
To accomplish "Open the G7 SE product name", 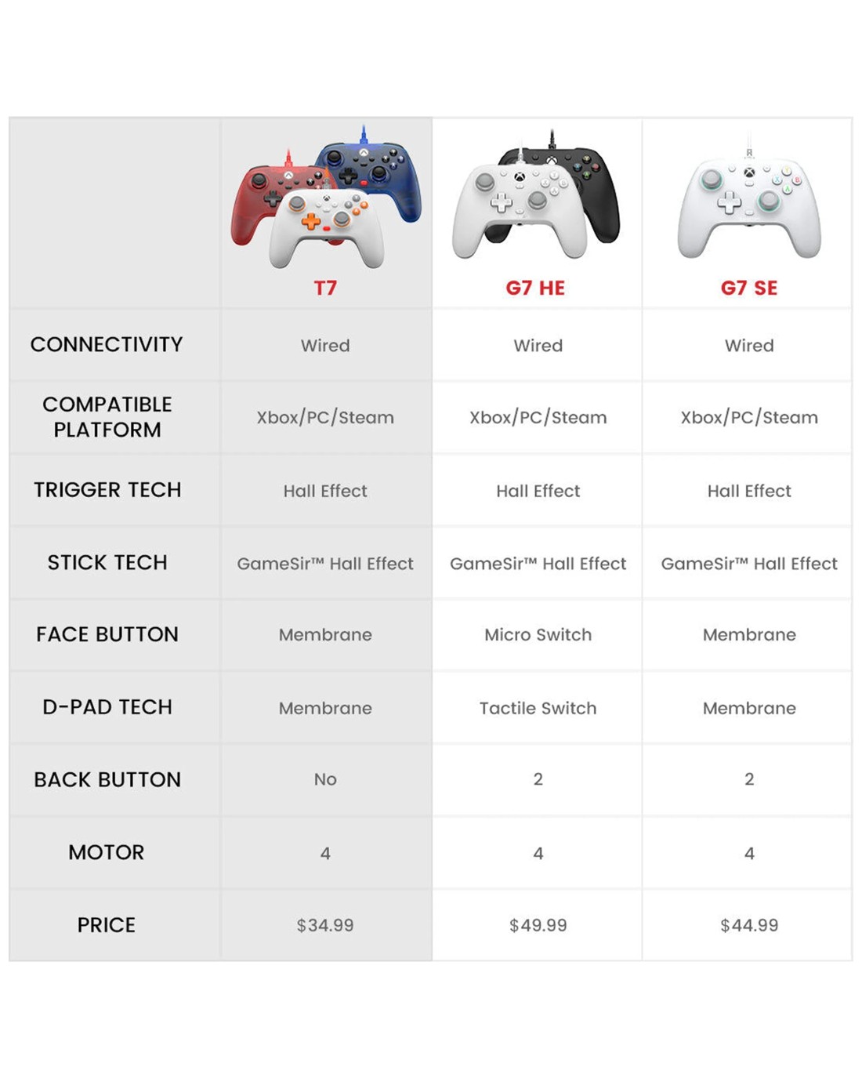I will pos(749,289).
